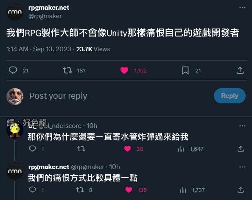Retweet the main rpgmaker.net post

pyautogui.click(x=67, y=70)
